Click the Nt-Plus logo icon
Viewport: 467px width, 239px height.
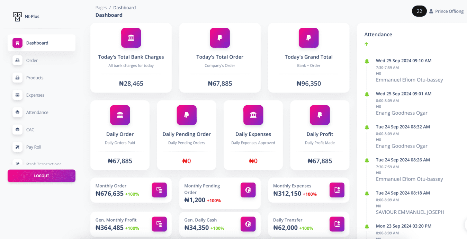tap(17, 17)
